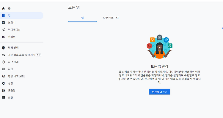The height and width of the screenshot is (118, 223).
Task: Open 도움말 via the question mark icon
Action: pyautogui.click(x=3, y=91)
